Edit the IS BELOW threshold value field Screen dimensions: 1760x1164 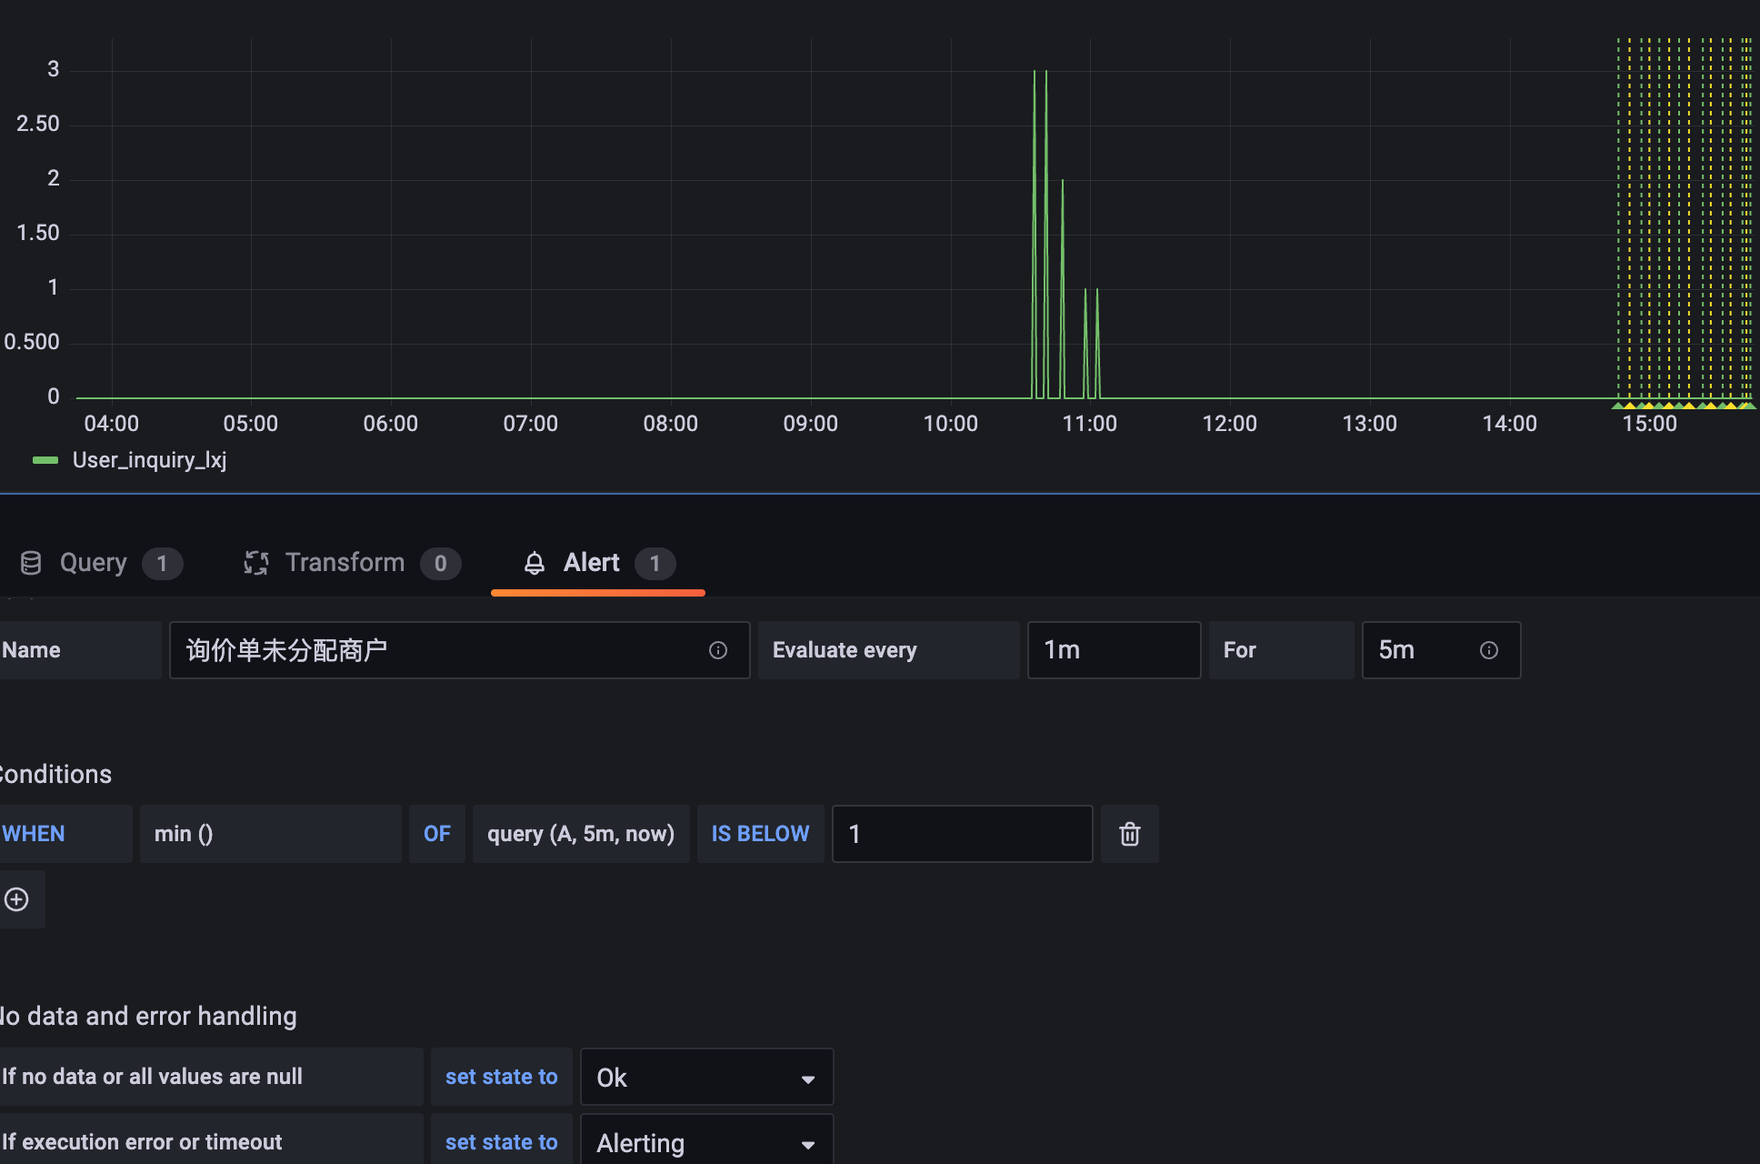(963, 834)
